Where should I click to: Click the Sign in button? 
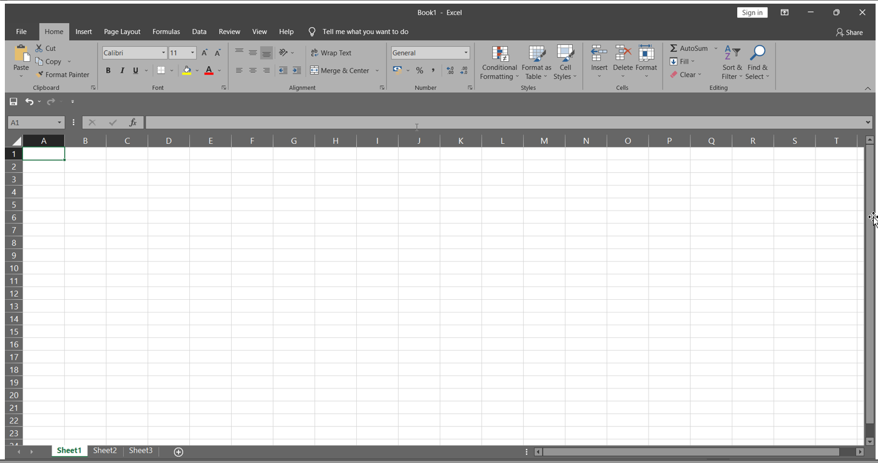pyautogui.click(x=752, y=13)
